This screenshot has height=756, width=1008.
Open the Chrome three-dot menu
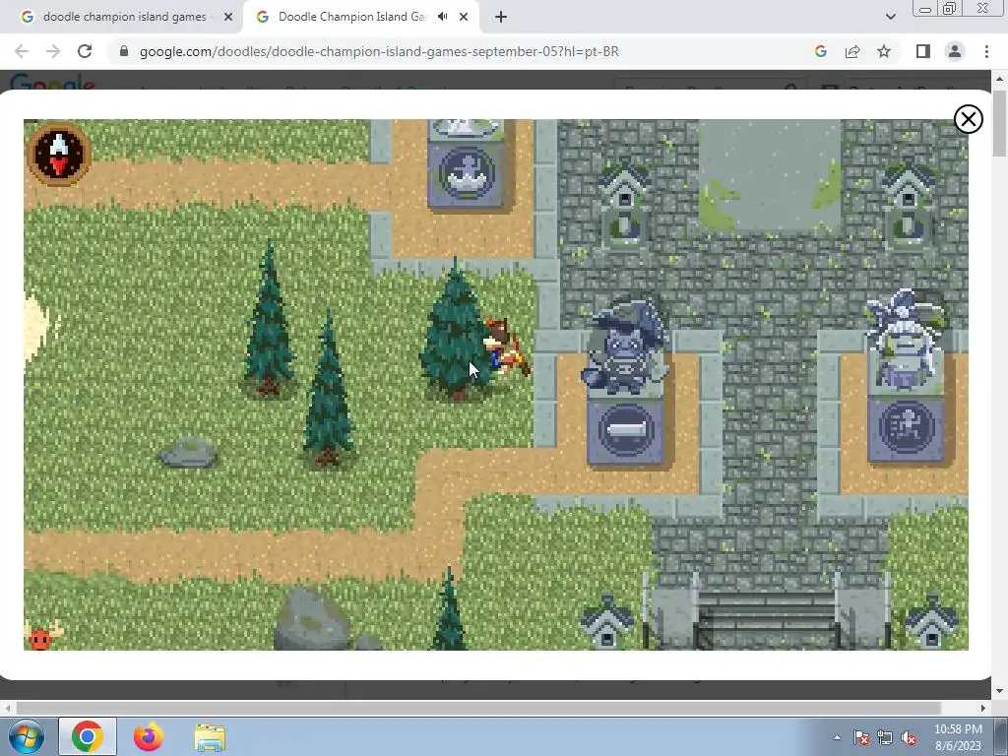[x=986, y=51]
